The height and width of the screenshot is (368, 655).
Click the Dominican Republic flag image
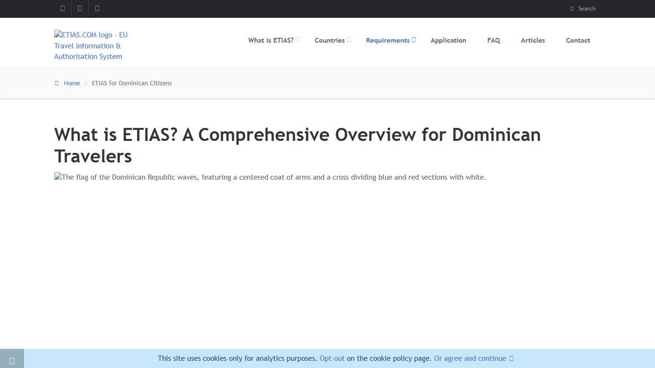click(x=270, y=177)
